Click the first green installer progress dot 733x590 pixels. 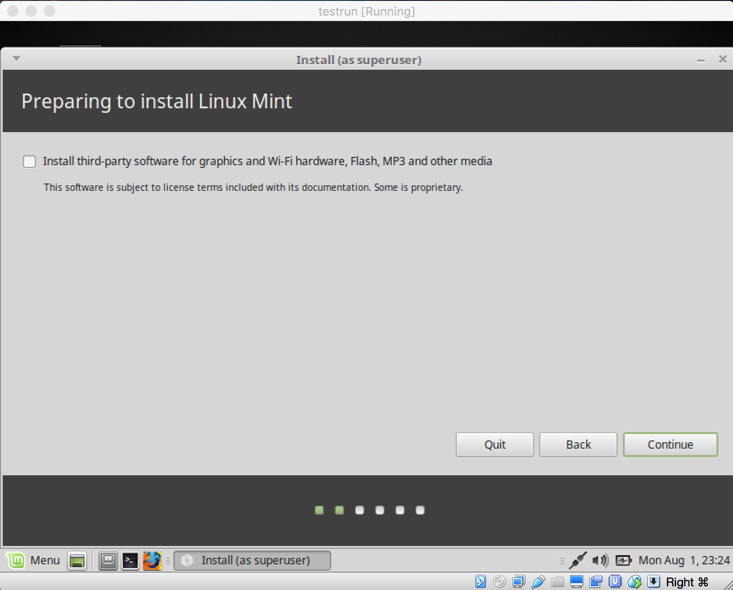[319, 510]
